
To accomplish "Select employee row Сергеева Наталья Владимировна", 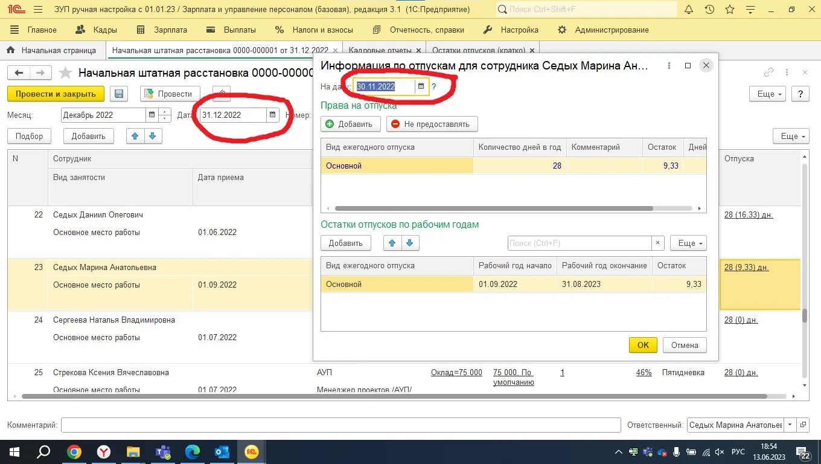I will tap(114, 320).
